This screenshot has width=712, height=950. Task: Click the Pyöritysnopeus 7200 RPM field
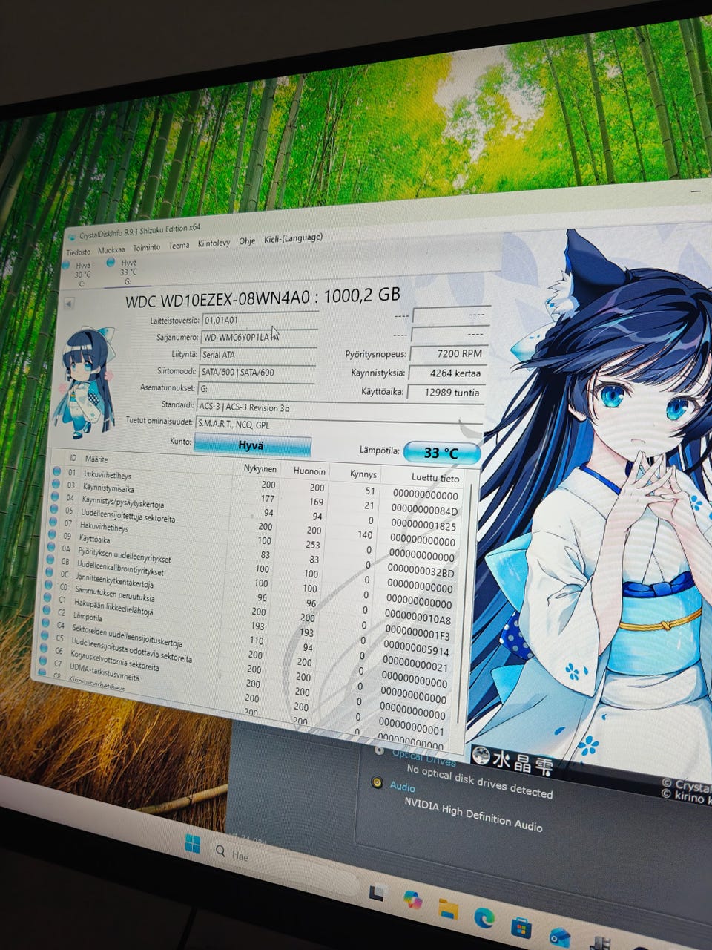point(449,354)
